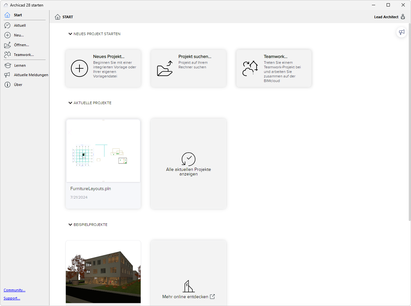The height and width of the screenshot is (306, 411).
Task: Collapse the Beispielprojekte section
Action: point(70,225)
